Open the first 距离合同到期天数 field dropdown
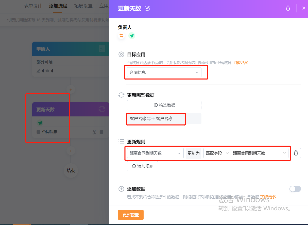The image size is (308, 225). pos(155,153)
